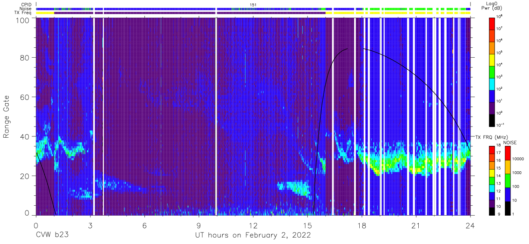
Task: Click the Noise indicator strip above the plot
Action: [x=253, y=9]
